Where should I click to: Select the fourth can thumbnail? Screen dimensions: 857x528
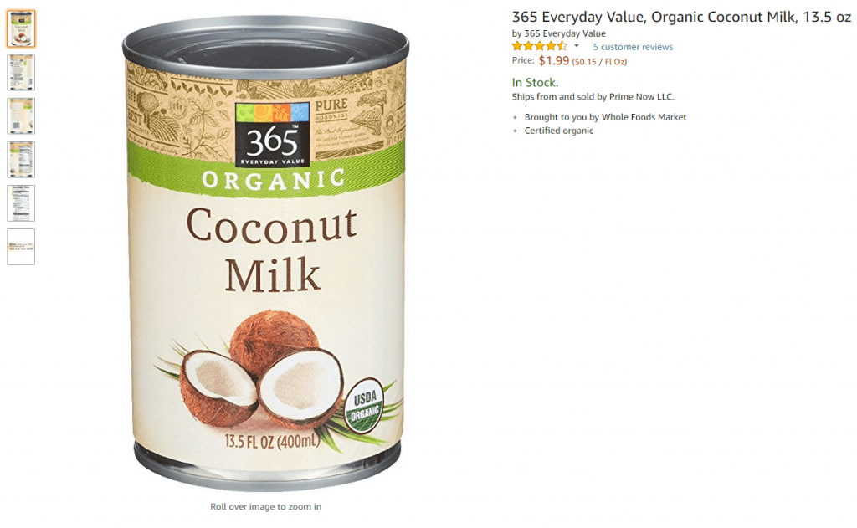(21, 160)
